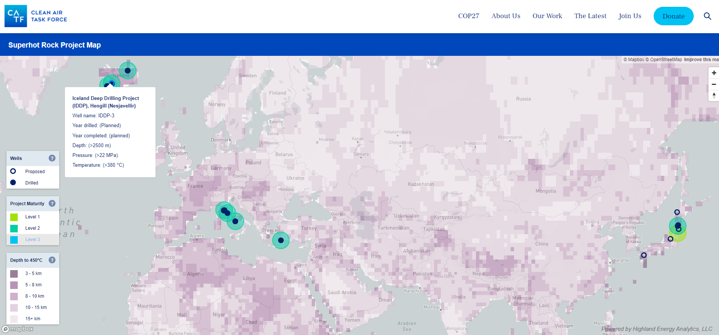Click the Level 1 green color swatch
Image resolution: width=719 pixels, height=335 pixels.
tap(14, 217)
